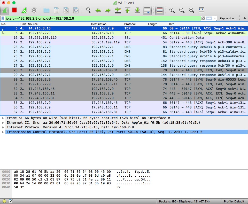Open capture options gear icon
The width and height of the screenshot is (248, 204).
click(x=34, y=10)
